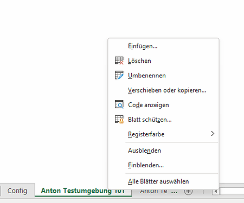Viewport: 244px width, 203px height.
Task: Select Verschieben oder kopieren... menu entry
Action: coord(163,90)
